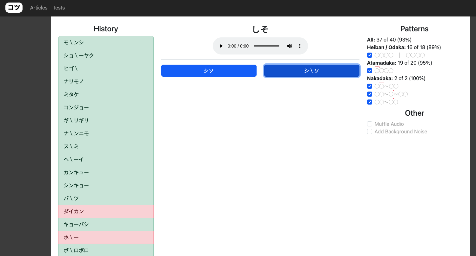Select history entry ス＼ミ
Viewport: 476px width, 256px height.
coord(106,146)
